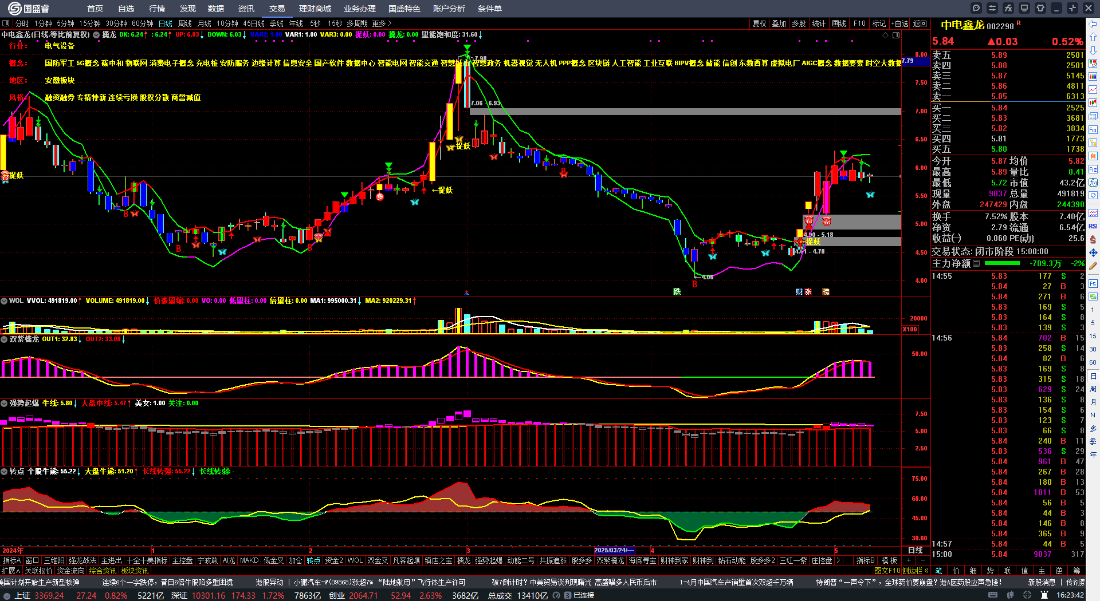Open the 强势起爆 indicator dropdown arrow
The image size is (1100, 601).
tap(4, 404)
